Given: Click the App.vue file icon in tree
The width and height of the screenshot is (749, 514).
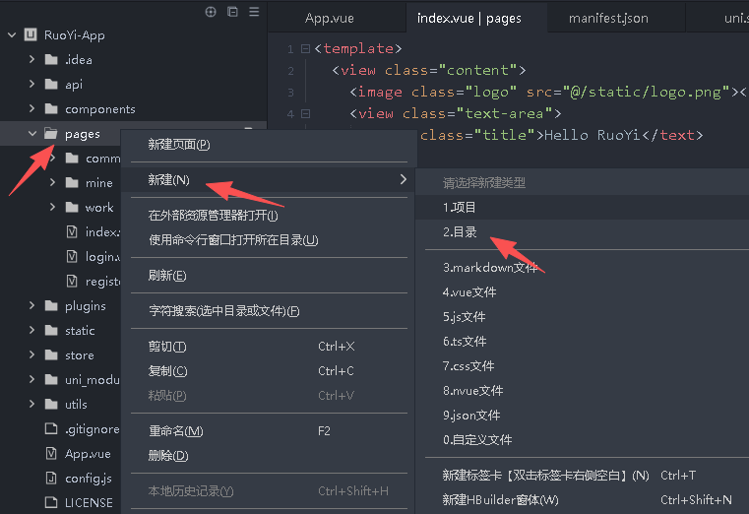Looking at the screenshot, I should pyautogui.click(x=51, y=454).
